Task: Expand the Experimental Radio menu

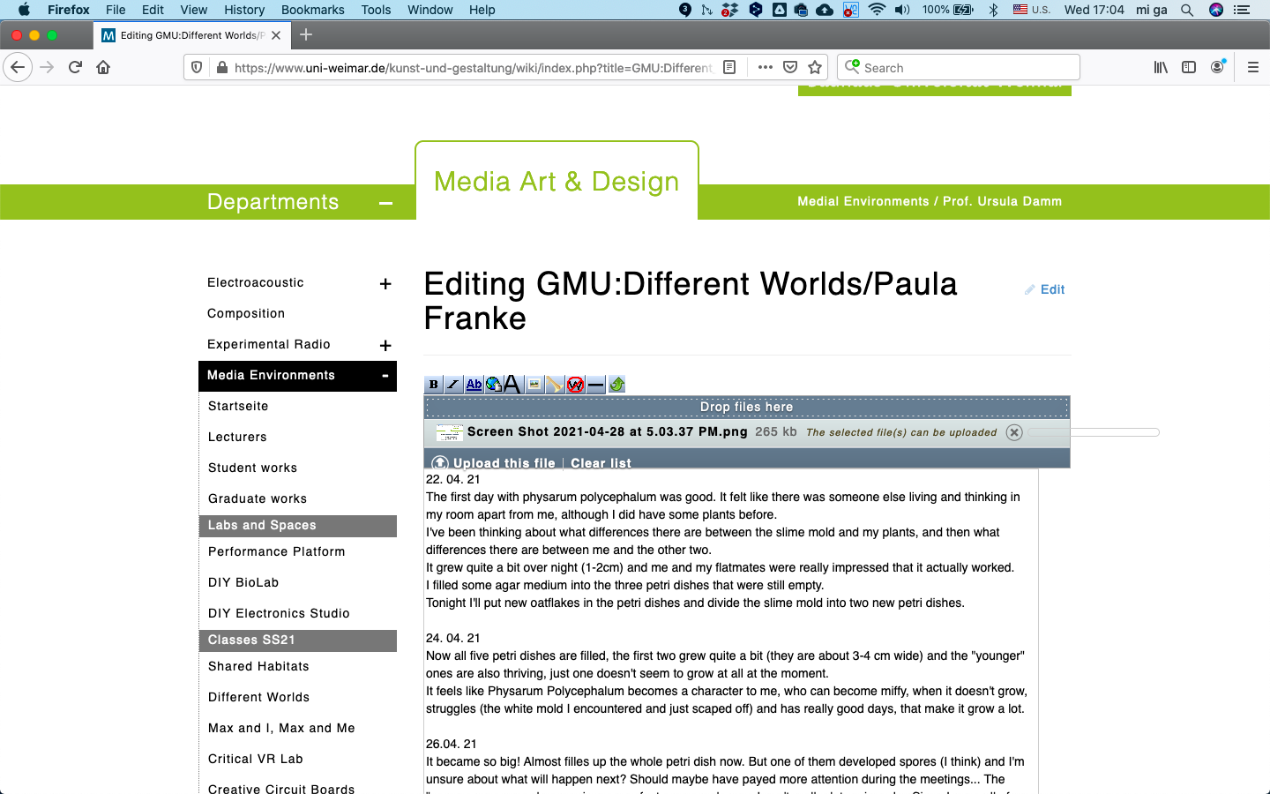Action: coord(385,346)
